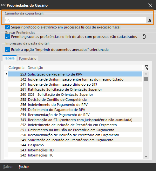Click the Fechar button
156x171 pixels.
click(x=24, y=167)
